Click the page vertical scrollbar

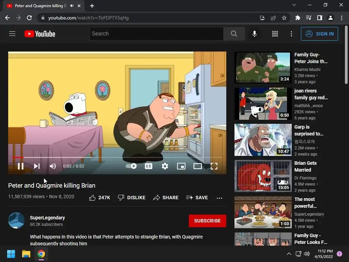click(346, 55)
